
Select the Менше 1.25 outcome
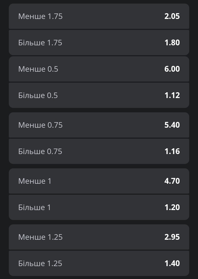[x=99, y=237]
